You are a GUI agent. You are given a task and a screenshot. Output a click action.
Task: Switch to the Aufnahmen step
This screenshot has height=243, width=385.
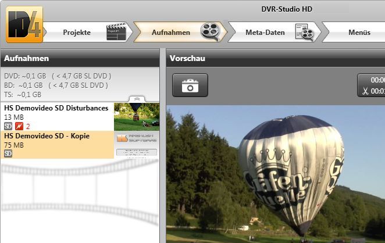pyautogui.click(x=180, y=32)
